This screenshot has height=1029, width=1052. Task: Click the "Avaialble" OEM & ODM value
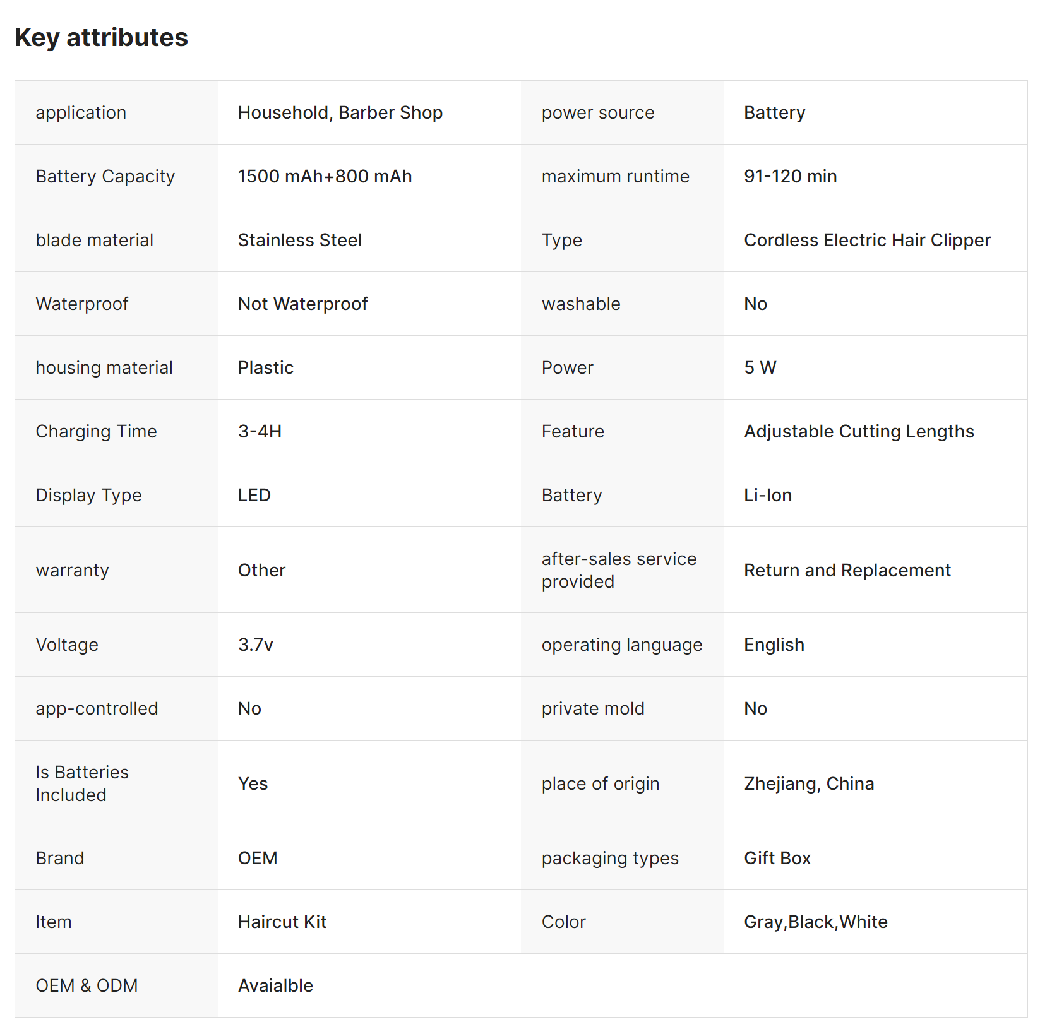point(275,985)
